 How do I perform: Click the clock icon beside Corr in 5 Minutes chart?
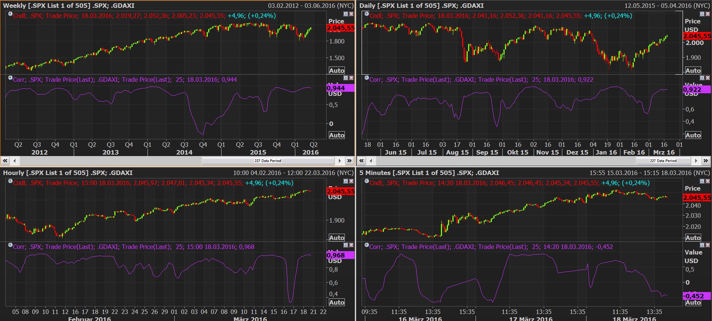point(366,245)
